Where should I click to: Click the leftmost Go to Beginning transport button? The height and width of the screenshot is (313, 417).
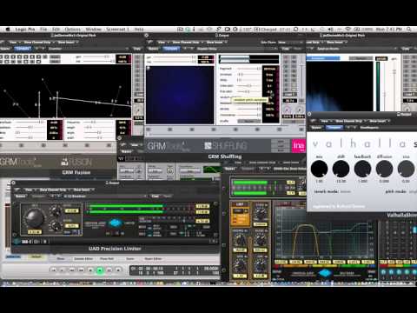pos(54,270)
